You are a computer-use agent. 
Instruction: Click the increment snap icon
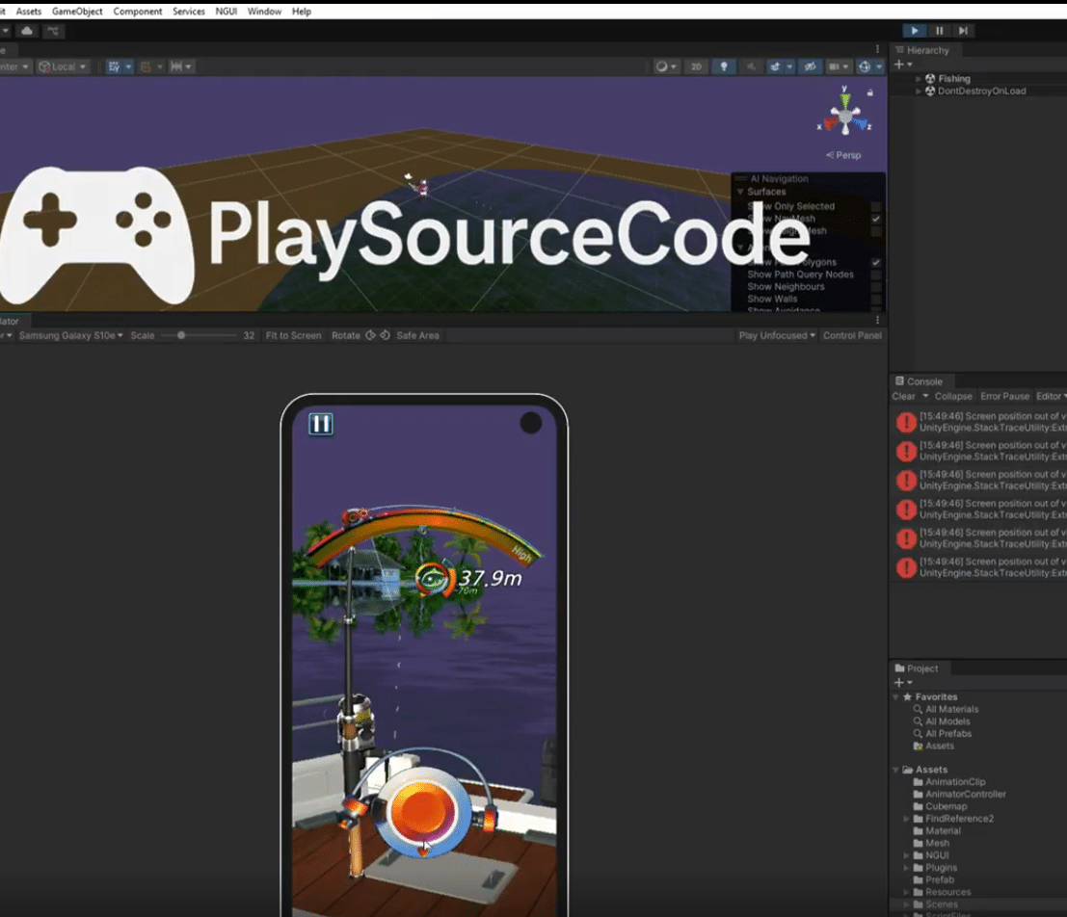pos(145,66)
